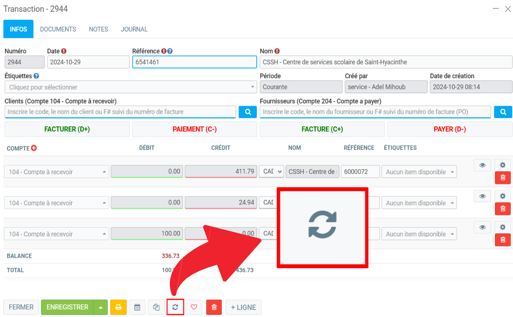Switch to the DOCUMENTS tab
The image size is (513, 317).
coord(58,29)
